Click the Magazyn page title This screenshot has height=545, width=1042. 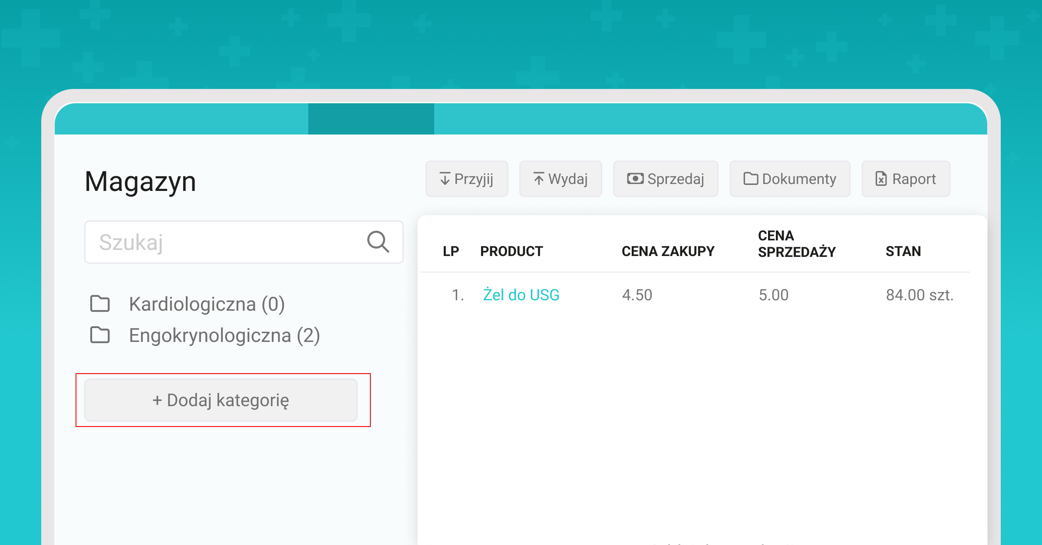click(140, 181)
